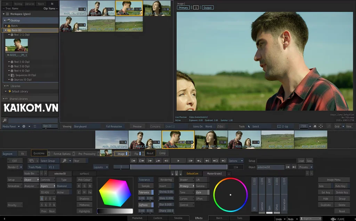This screenshot has width=356, height=221.
Task: Click the Load setup button
Action: click(x=301, y=161)
